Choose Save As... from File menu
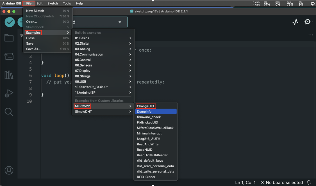This screenshot has height=186, width=316. (47, 49)
